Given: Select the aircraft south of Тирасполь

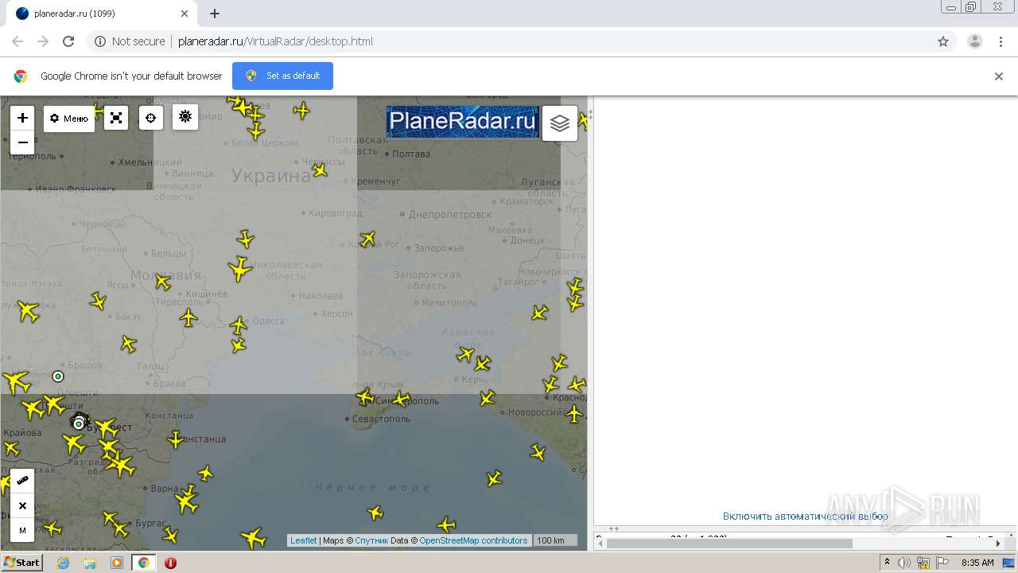Looking at the screenshot, I should coord(188,318).
